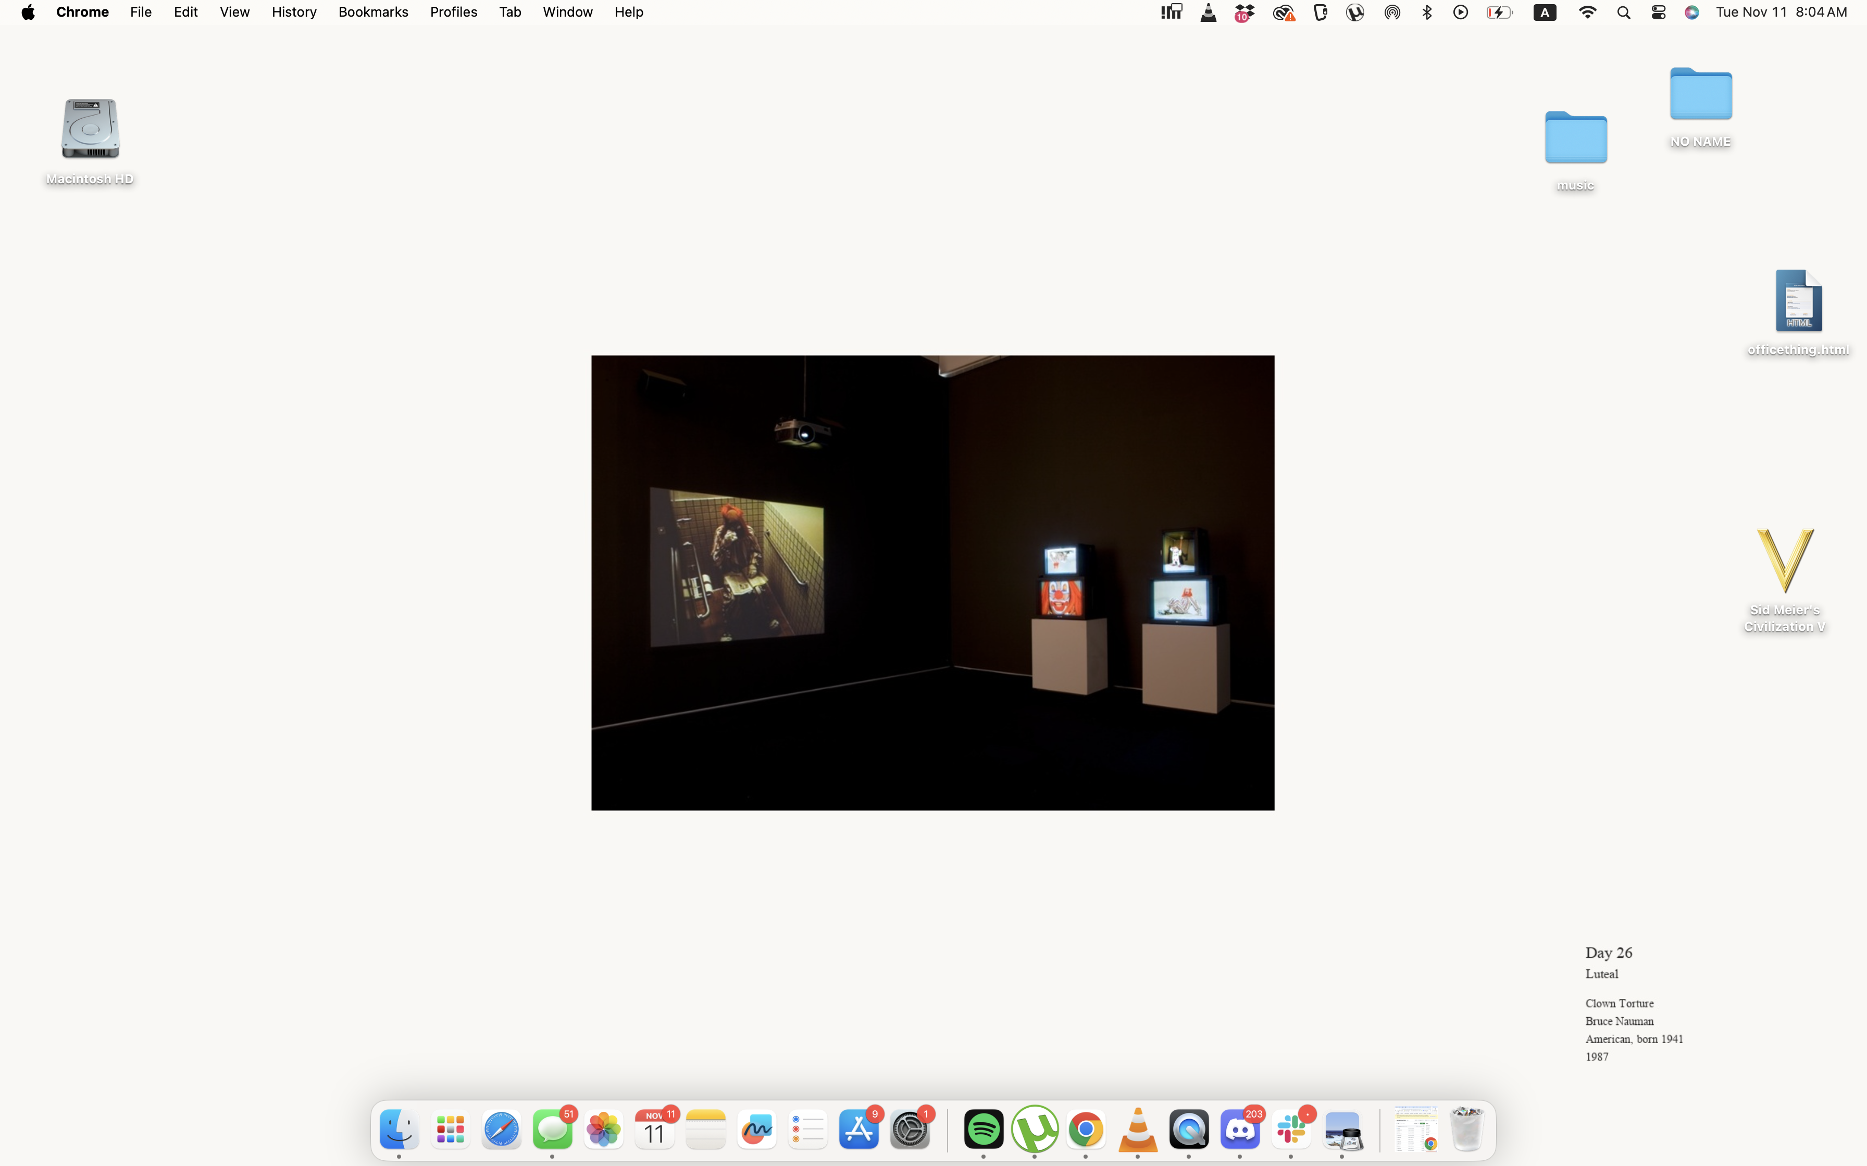Open System Settings in the dock
This screenshot has width=1867, height=1166.
[x=911, y=1130]
